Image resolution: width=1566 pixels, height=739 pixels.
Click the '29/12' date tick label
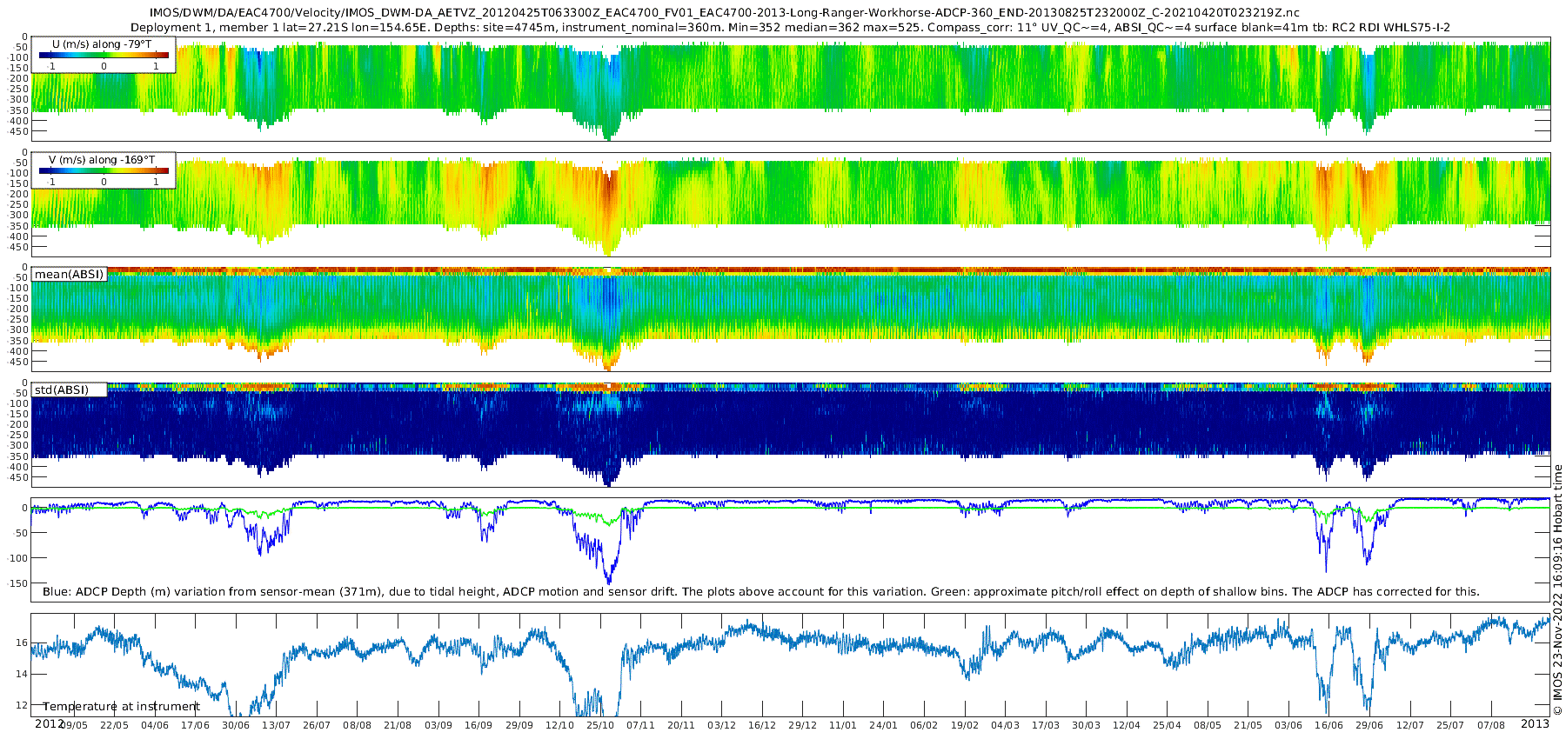[802, 725]
